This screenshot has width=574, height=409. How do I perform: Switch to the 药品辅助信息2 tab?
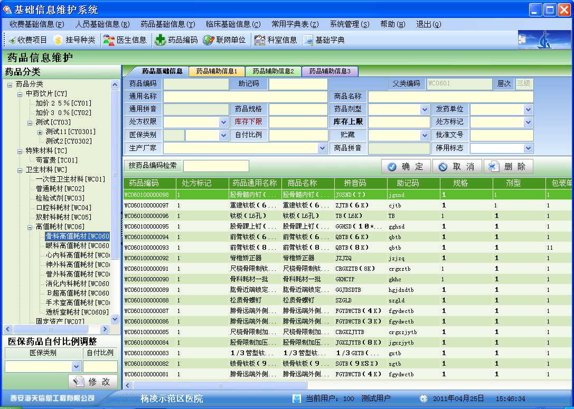coord(273,71)
